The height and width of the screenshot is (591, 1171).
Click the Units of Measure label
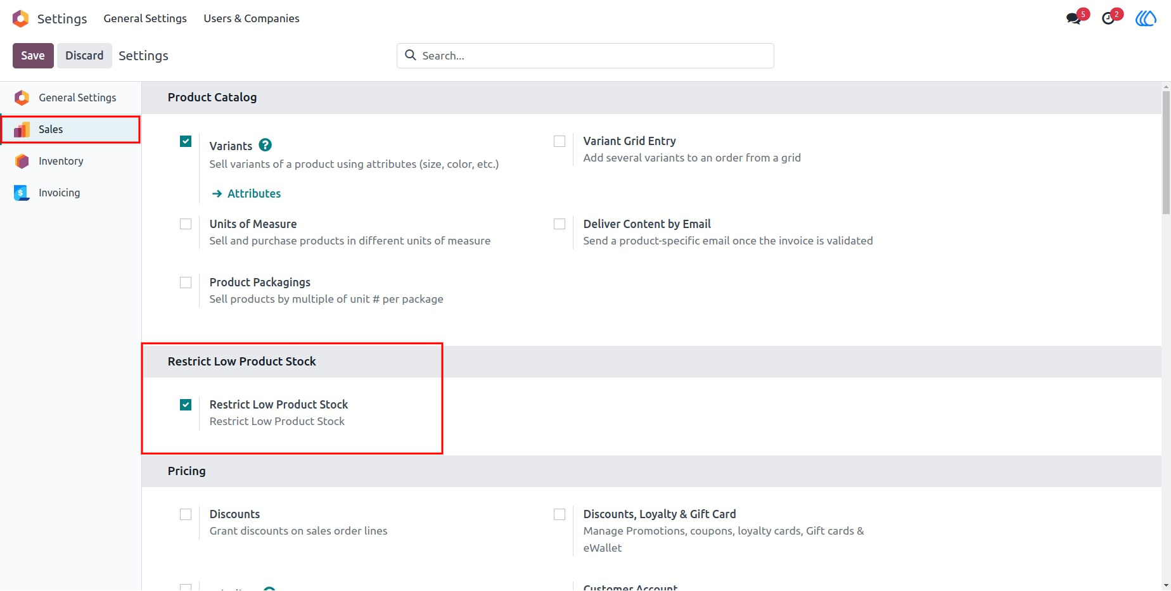253,224
